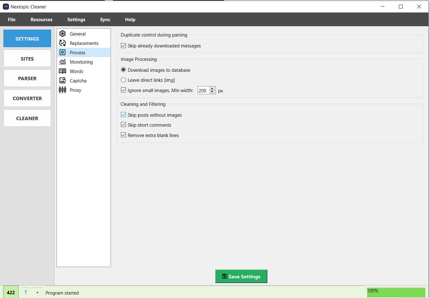Screen dimensions: 430x298
Task: Click the Proxy icon in the list
Action: click(x=63, y=90)
